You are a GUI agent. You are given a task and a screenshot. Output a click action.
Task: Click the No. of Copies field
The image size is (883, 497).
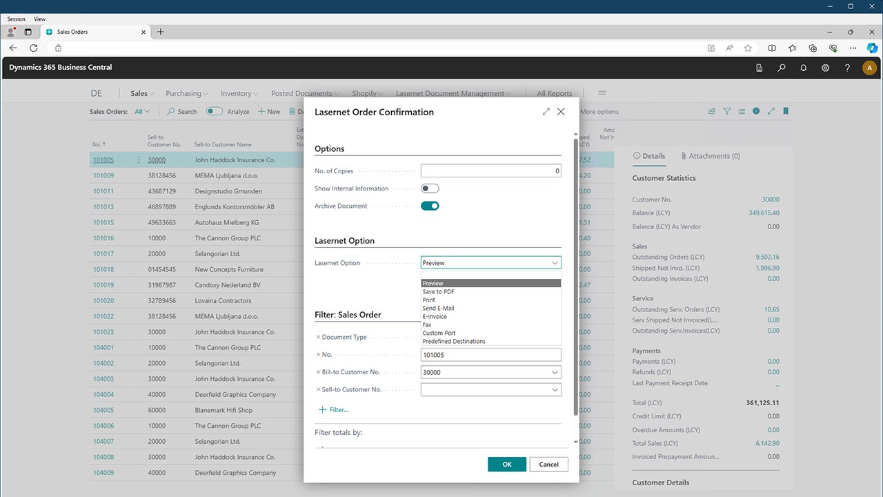(x=490, y=170)
